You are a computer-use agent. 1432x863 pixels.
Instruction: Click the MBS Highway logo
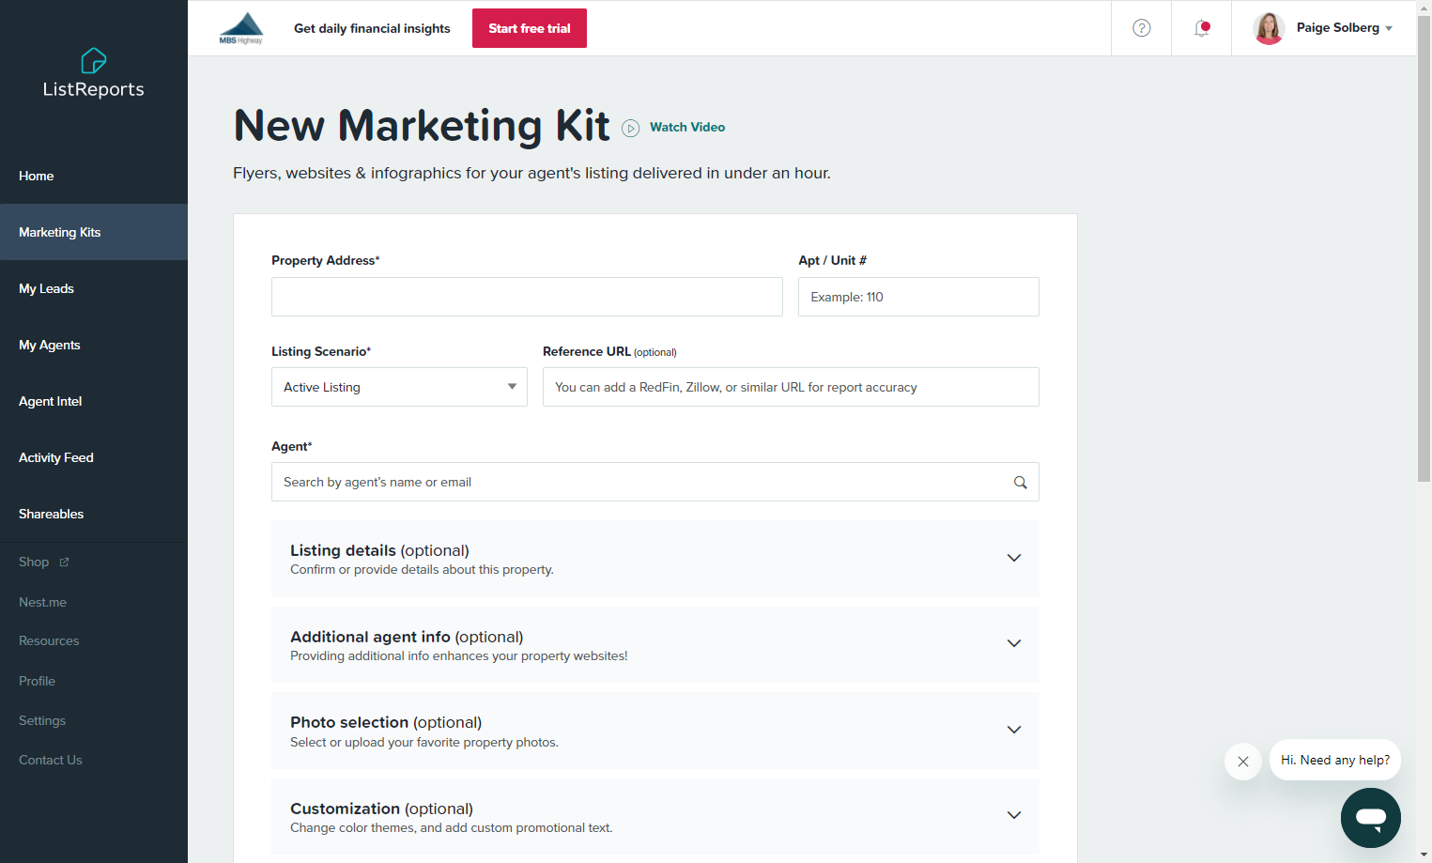241,28
